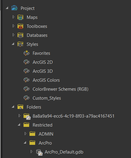Viewport: 131px width, 158px height.
Task: Select the Favorites style entry text
Action: pyautogui.click(x=41, y=53)
